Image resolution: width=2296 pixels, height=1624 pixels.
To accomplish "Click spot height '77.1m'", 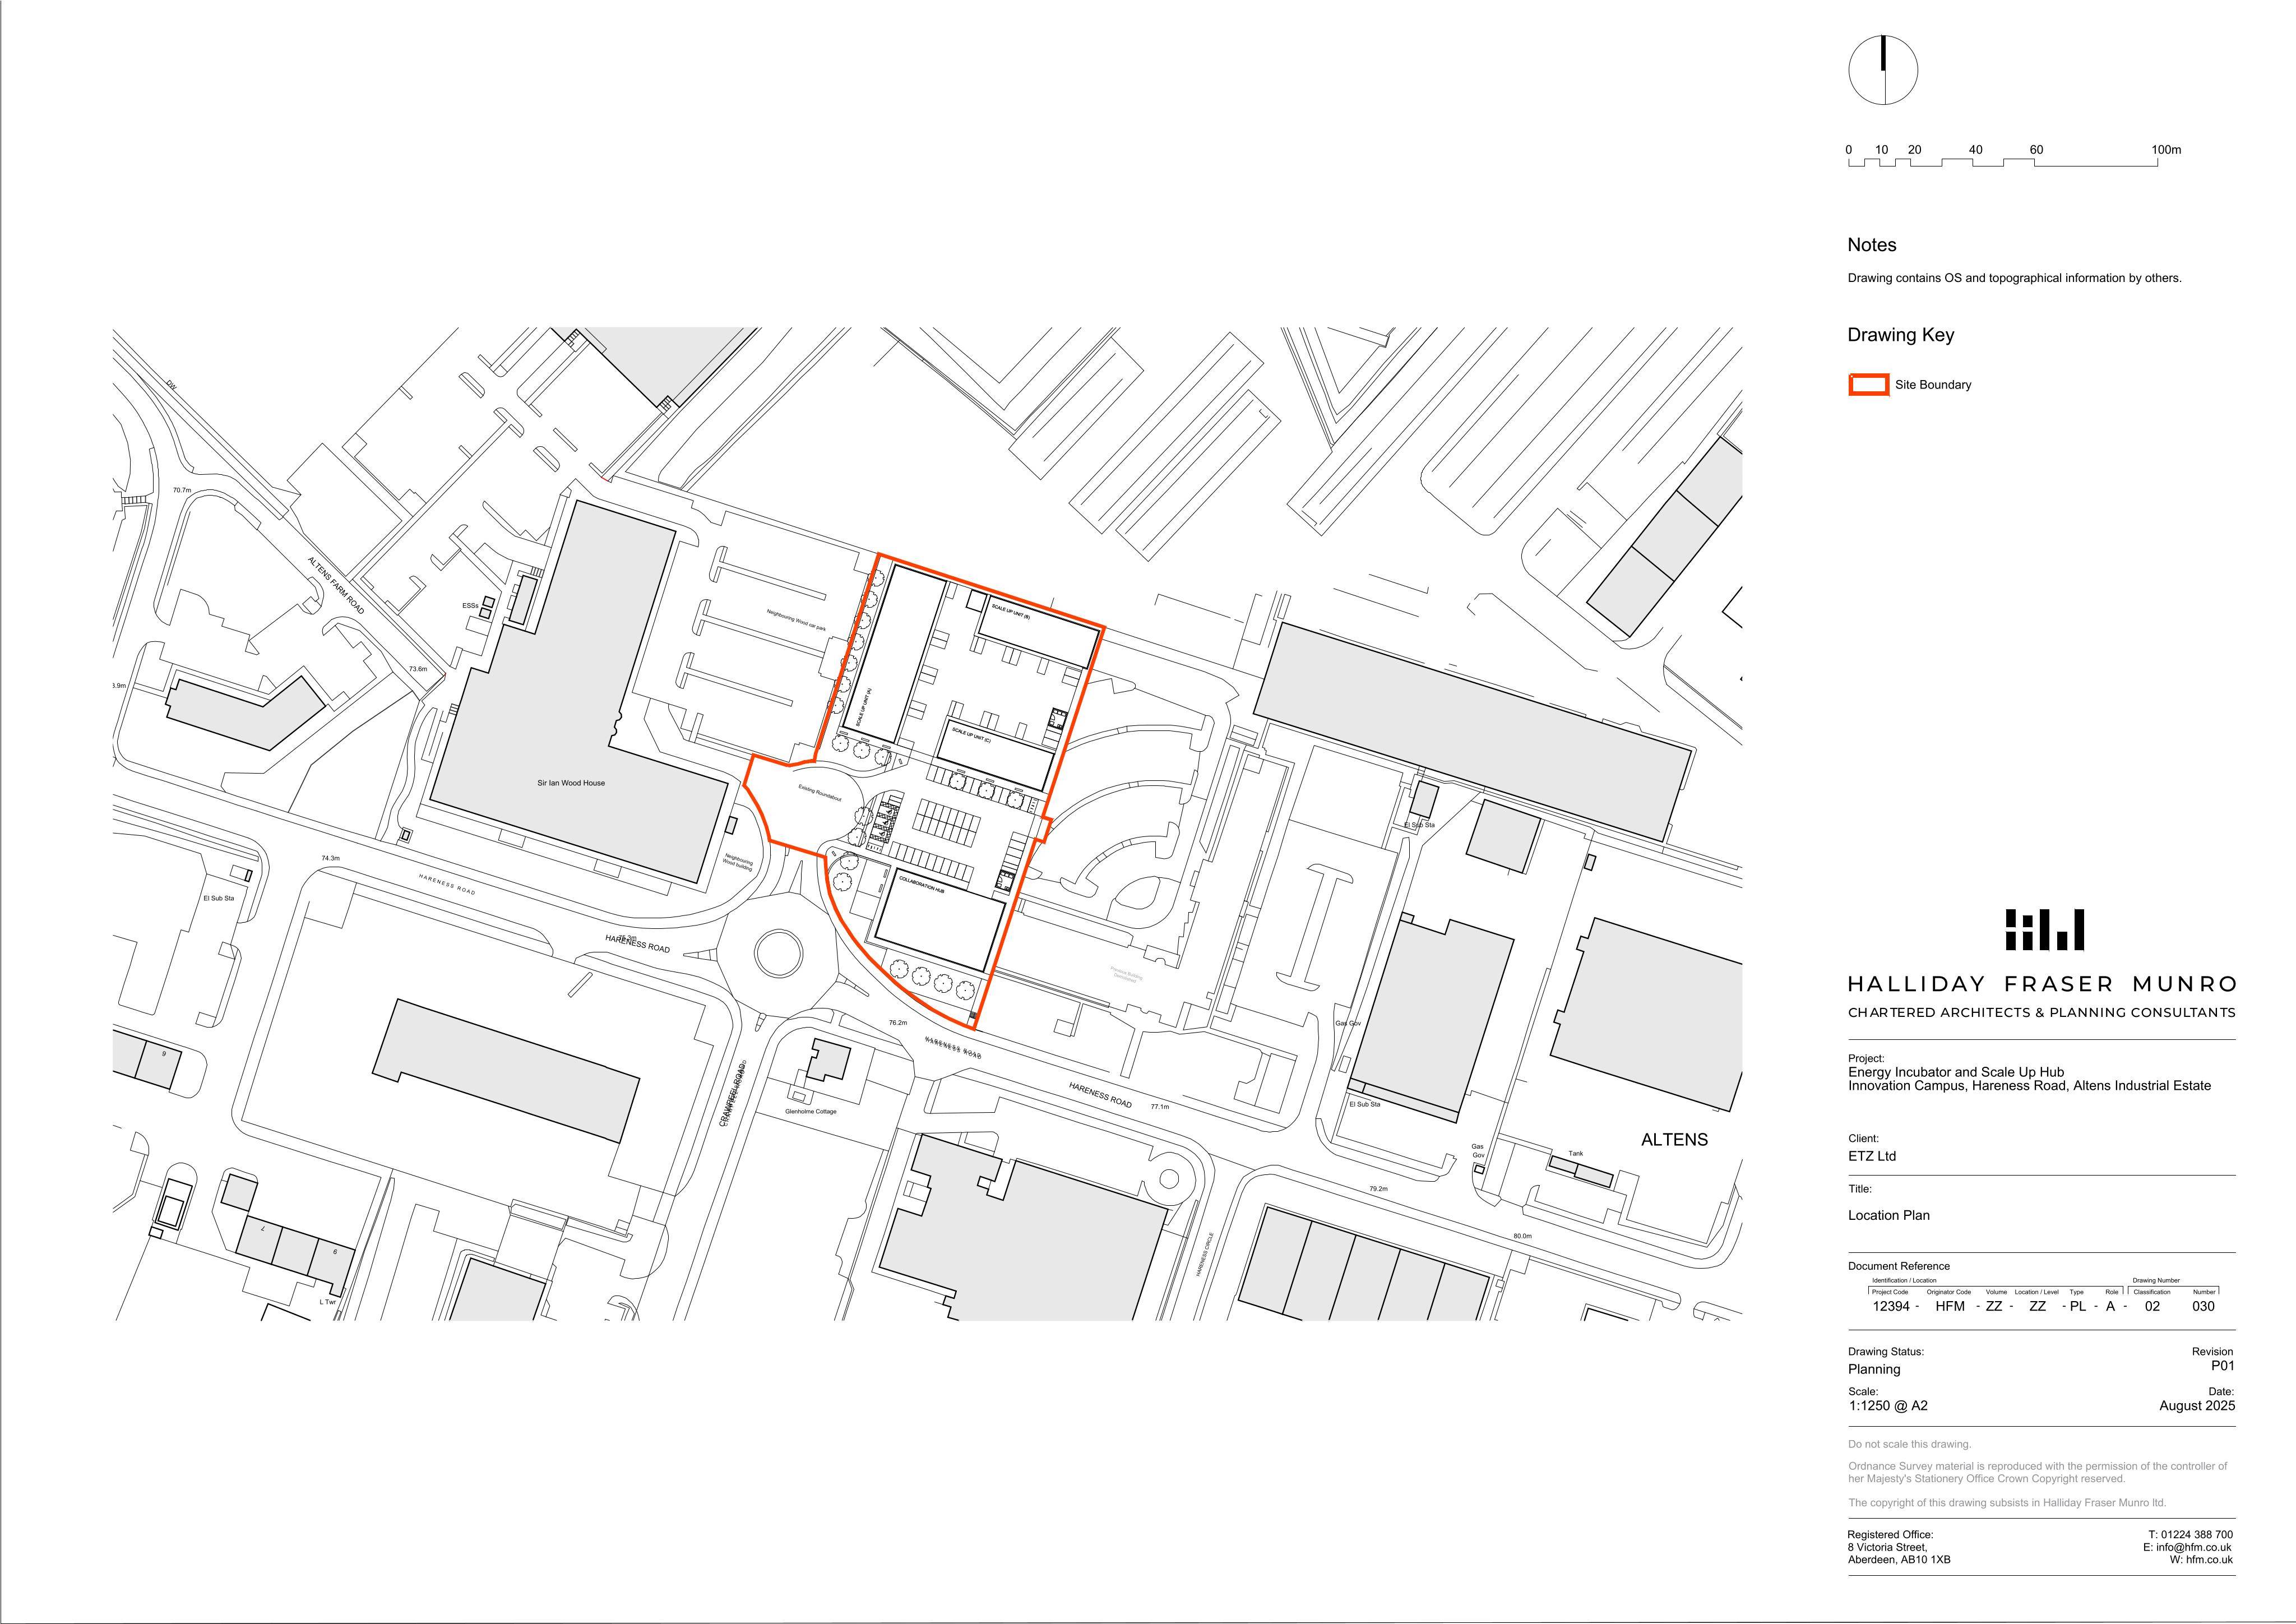I will (x=1159, y=1107).
